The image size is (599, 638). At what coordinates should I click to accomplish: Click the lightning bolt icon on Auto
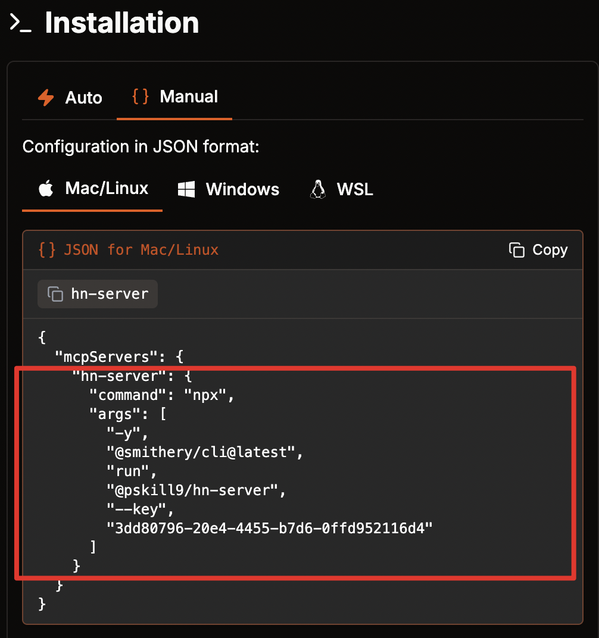[46, 98]
